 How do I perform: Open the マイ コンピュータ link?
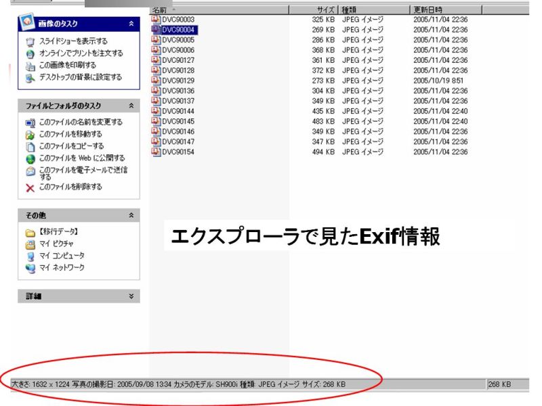coord(62,256)
